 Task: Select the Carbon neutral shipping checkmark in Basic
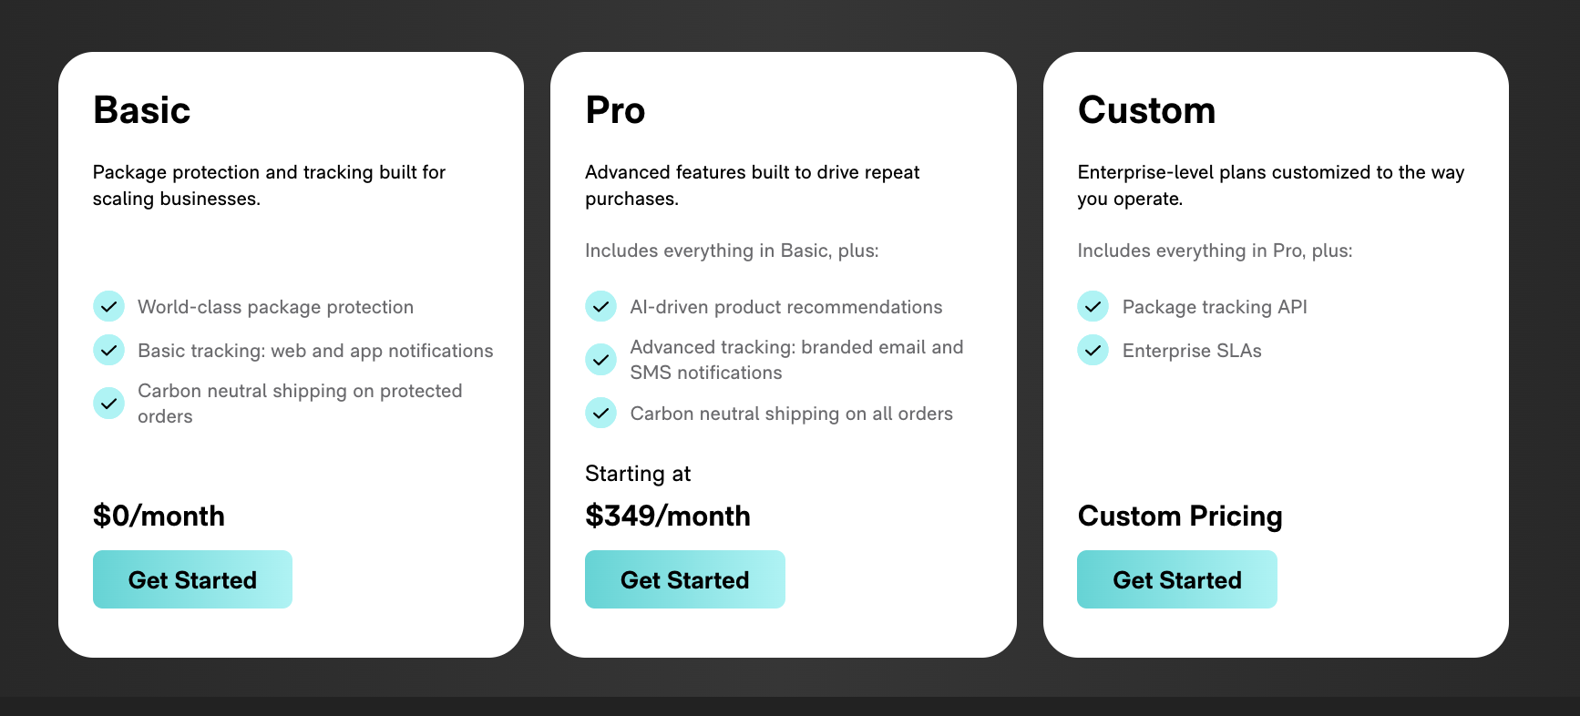click(x=108, y=403)
